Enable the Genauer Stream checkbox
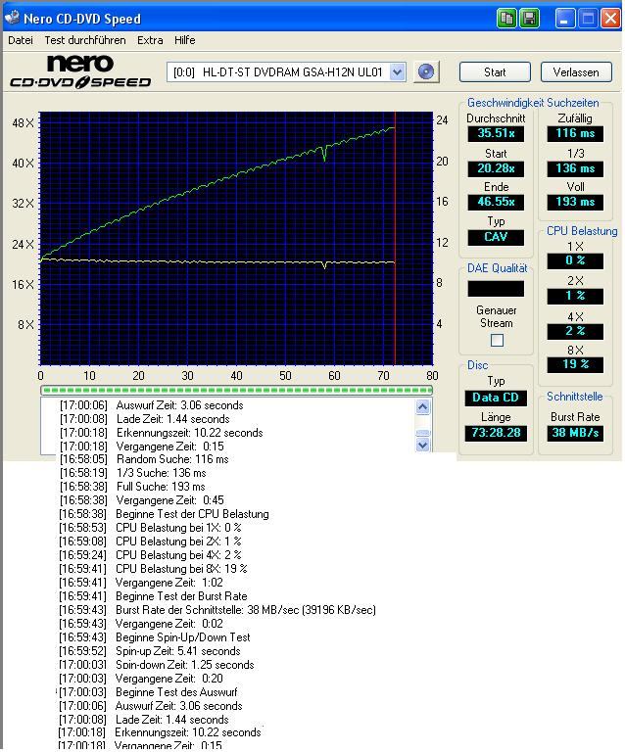Image resolution: width=625 pixels, height=753 pixels. (x=498, y=341)
